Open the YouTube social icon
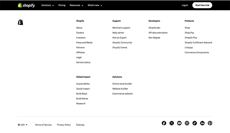230x133 pixels. coord(179,123)
